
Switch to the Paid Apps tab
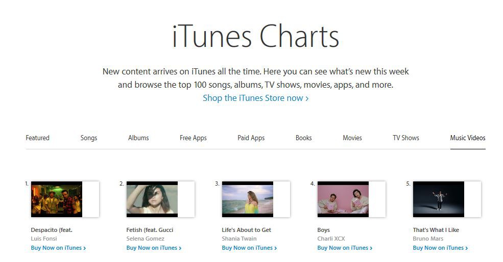(x=251, y=138)
